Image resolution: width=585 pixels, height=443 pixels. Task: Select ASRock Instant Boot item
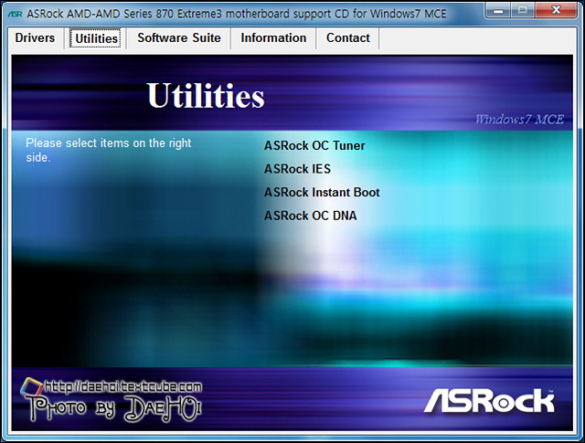tap(322, 193)
